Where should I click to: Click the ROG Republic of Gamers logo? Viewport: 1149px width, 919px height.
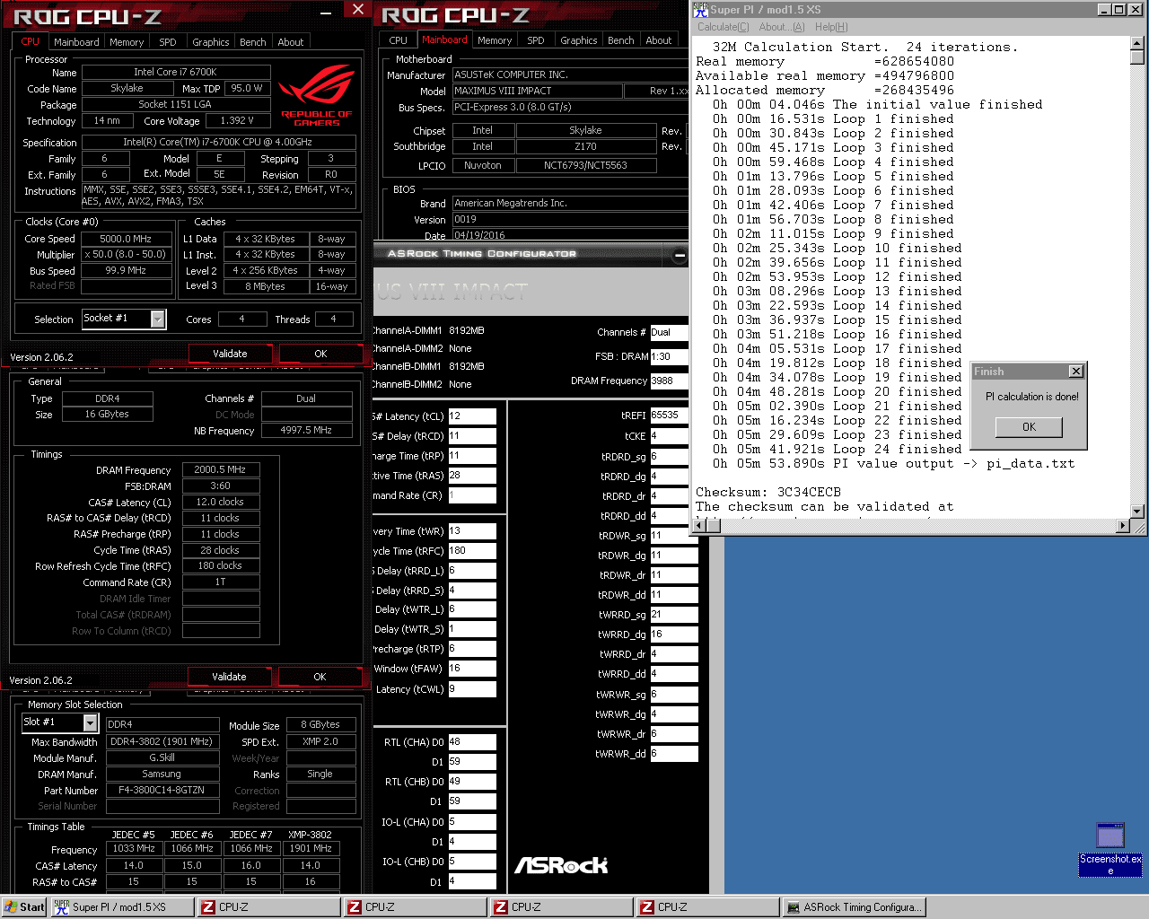click(x=316, y=97)
